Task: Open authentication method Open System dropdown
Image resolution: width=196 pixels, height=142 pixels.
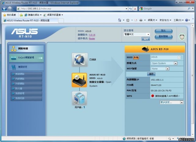Action: (164, 63)
